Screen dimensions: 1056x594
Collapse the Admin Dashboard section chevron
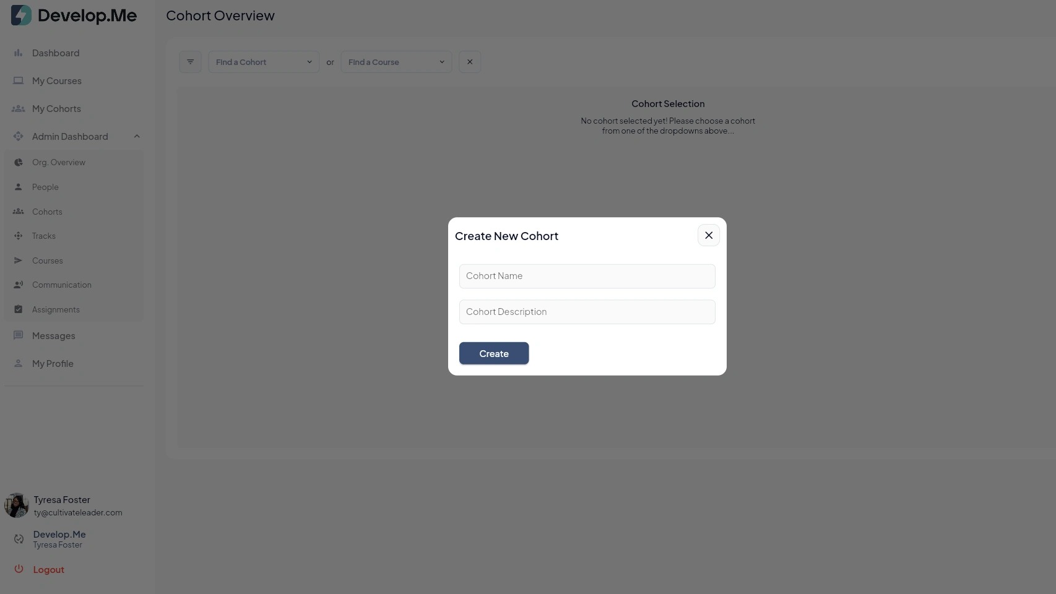coord(137,137)
